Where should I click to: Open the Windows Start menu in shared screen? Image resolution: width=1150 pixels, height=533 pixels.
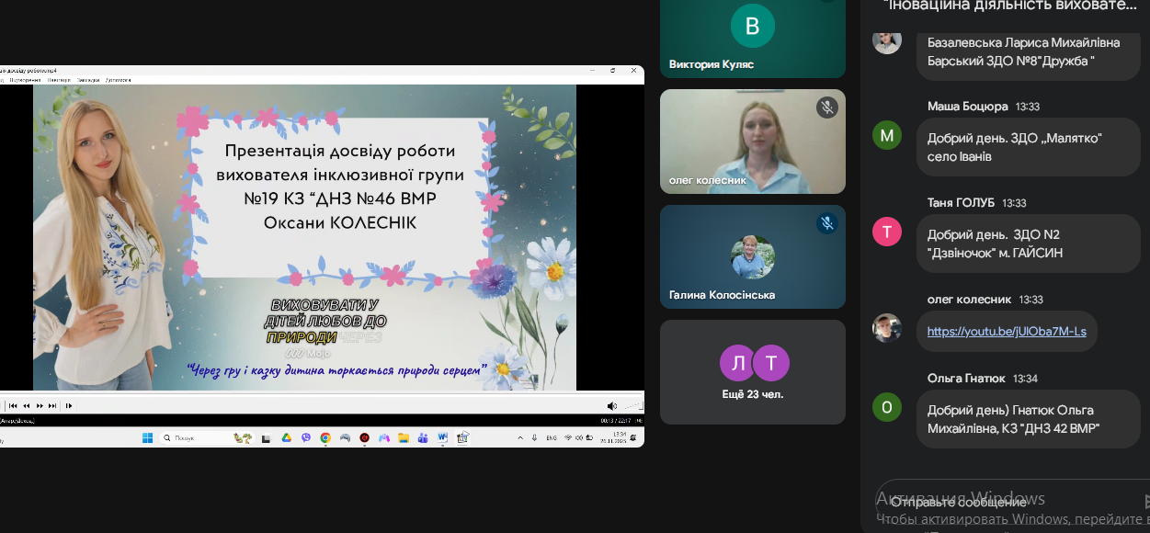coord(147,438)
